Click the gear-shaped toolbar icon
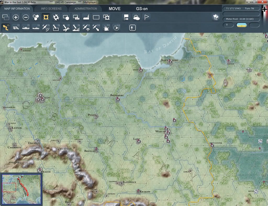Image resolution: width=268 pixels, height=206 pixels. pyautogui.click(x=56, y=17)
